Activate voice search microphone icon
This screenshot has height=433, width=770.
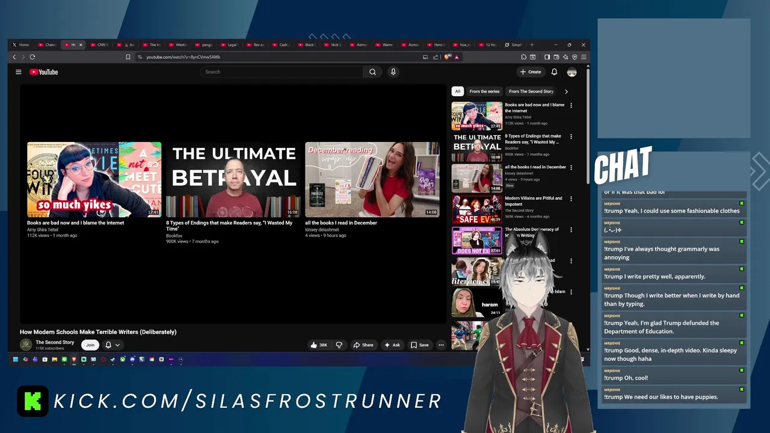click(x=393, y=72)
